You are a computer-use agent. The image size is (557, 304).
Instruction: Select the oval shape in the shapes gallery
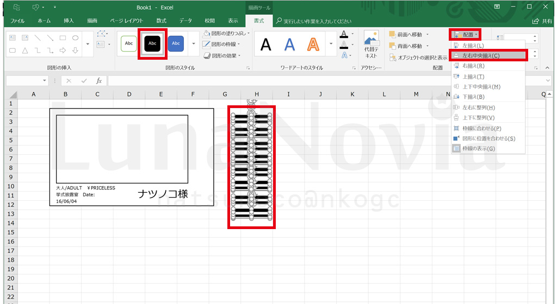75,38
